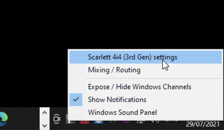224x130 pixels.
Task: Launch Microsoft Edge from the taskbar
Action: [3, 119]
